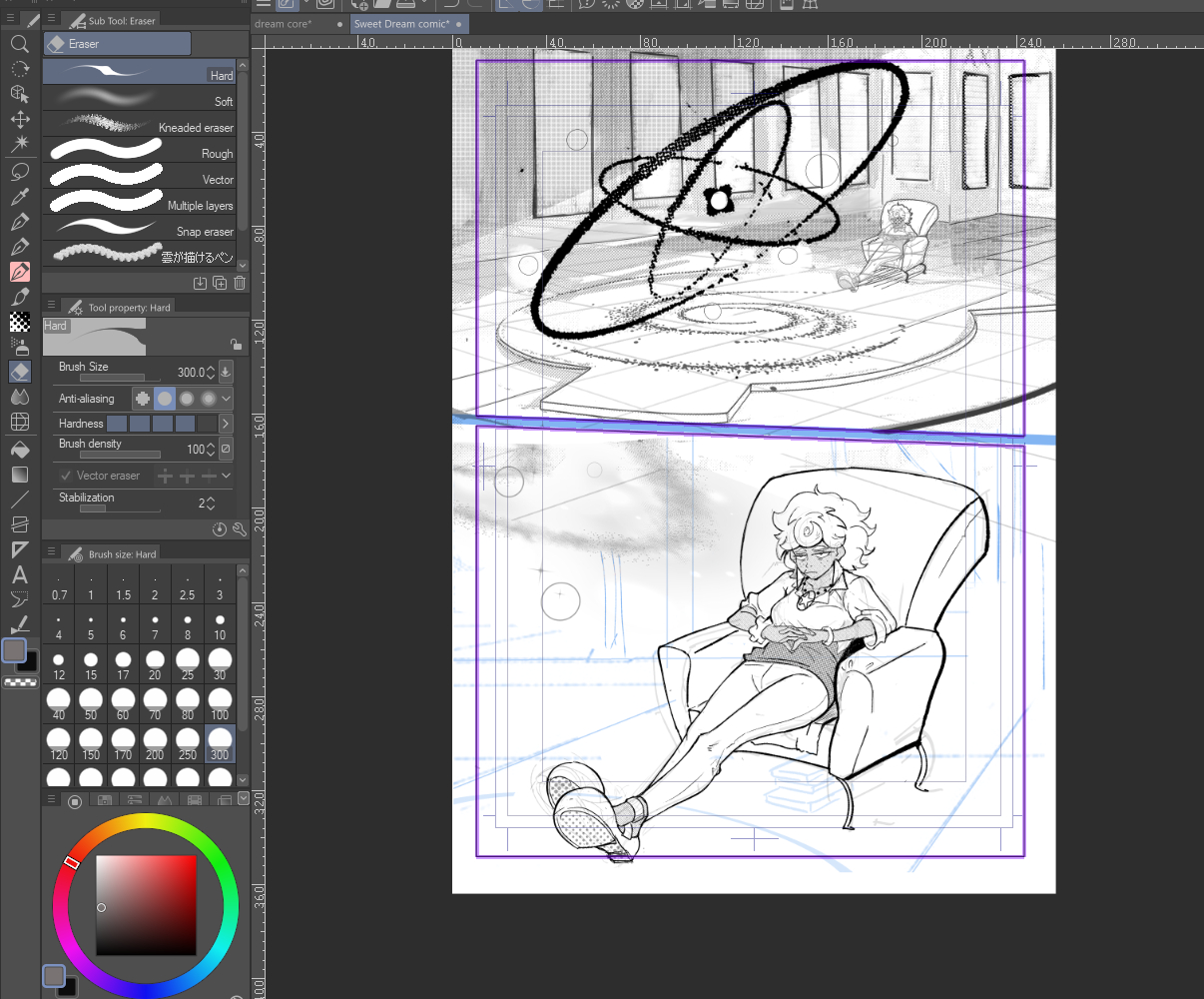Expand Vector eraser mode dropdown
This screenshot has height=999, width=1204.
click(227, 476)
